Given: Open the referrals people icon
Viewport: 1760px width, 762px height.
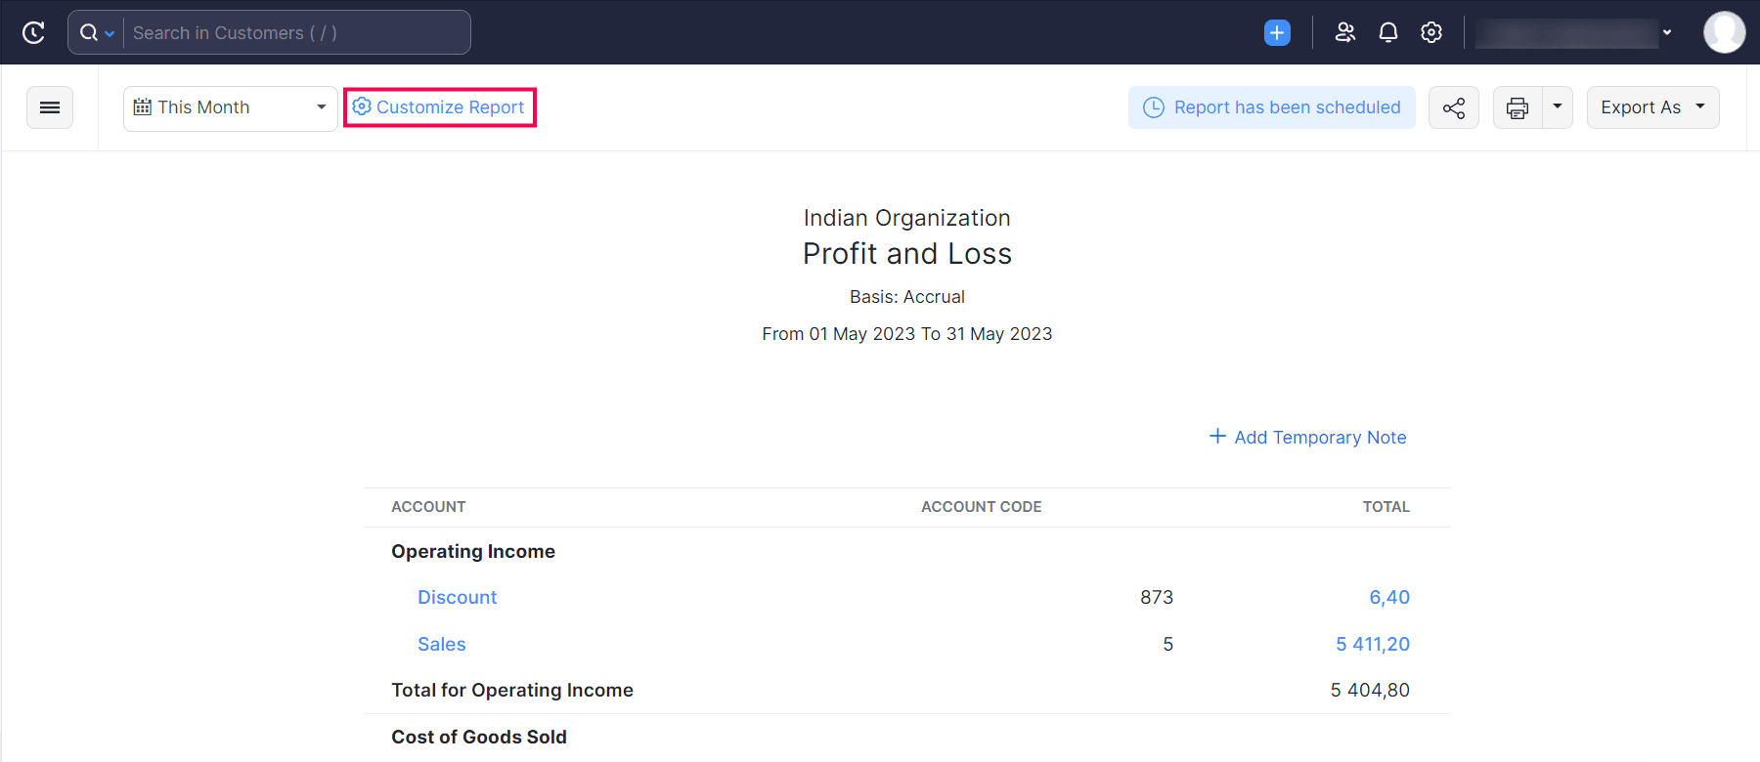Looking at the screenshot, I should pos(1345,32).
